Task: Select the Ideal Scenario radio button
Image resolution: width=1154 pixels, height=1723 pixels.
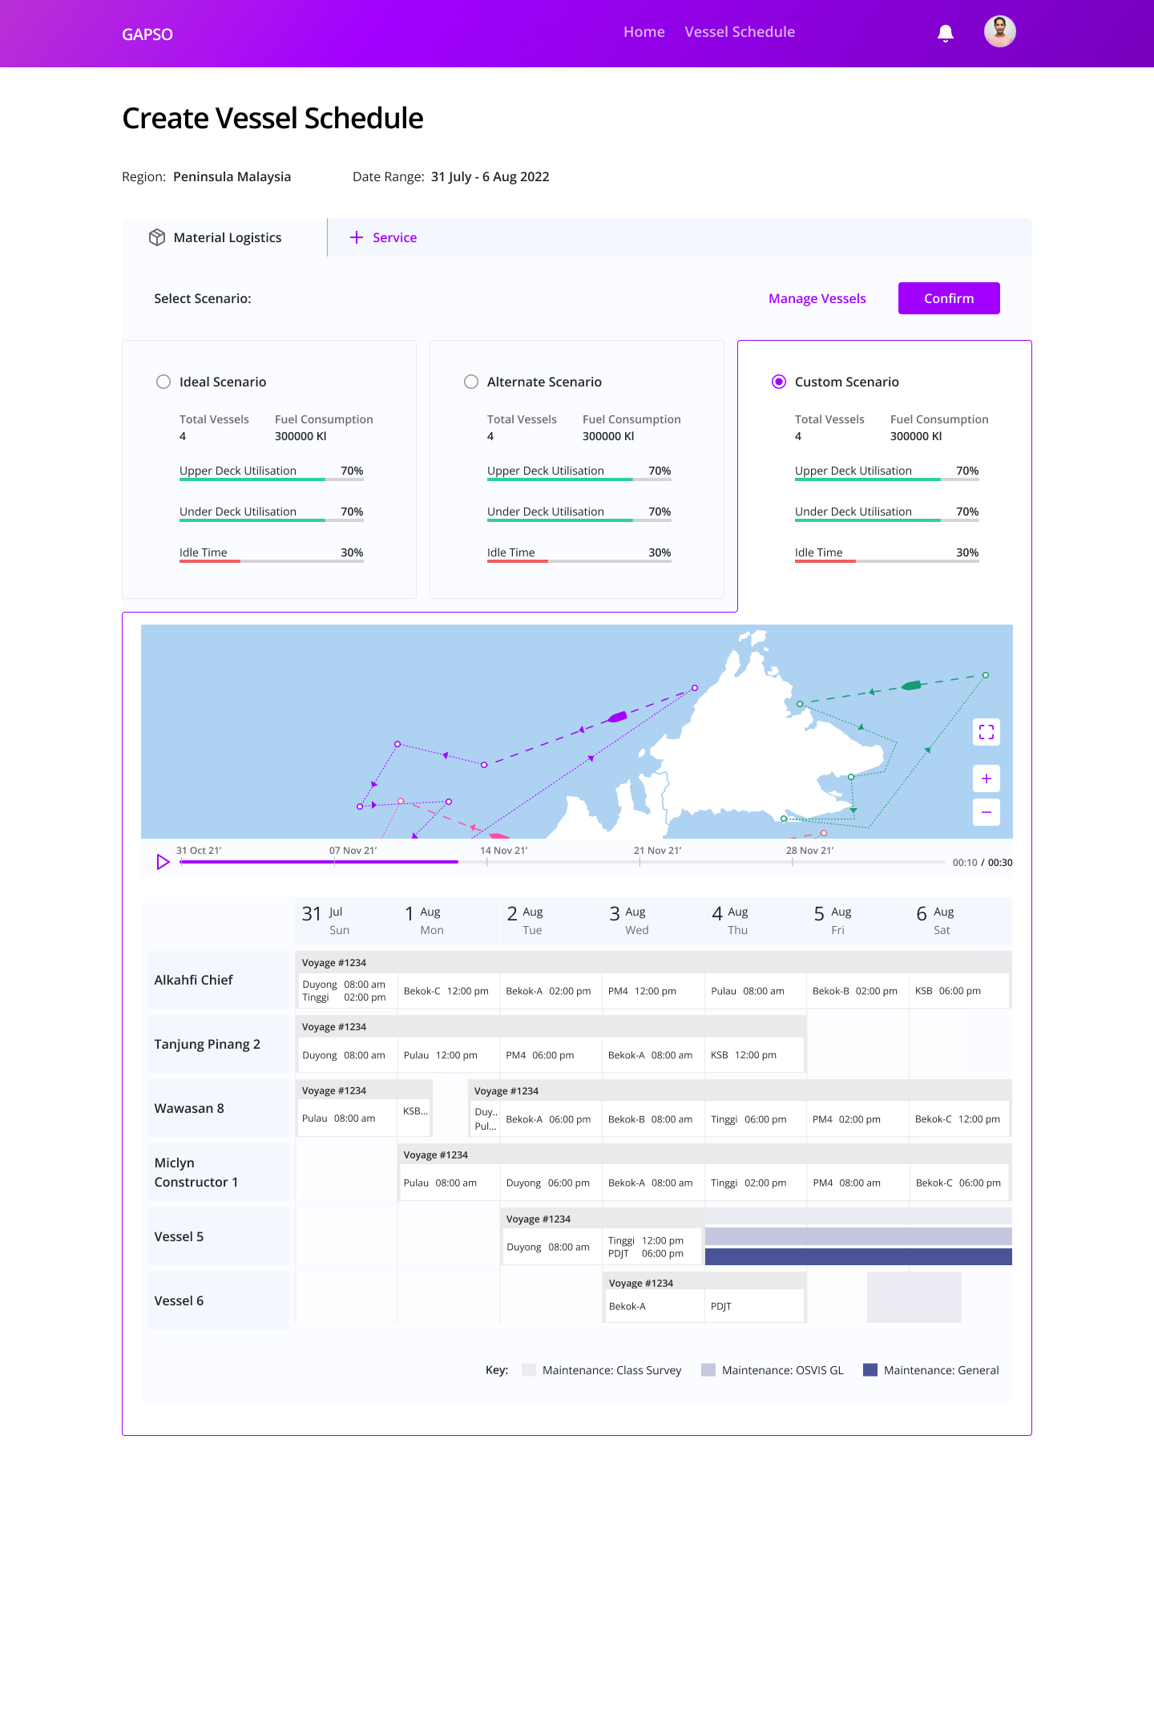Action: coord(163,382)
